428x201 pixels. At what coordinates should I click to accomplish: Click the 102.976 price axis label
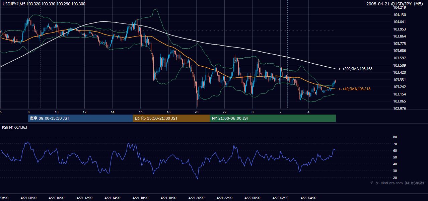click(400, 109)
